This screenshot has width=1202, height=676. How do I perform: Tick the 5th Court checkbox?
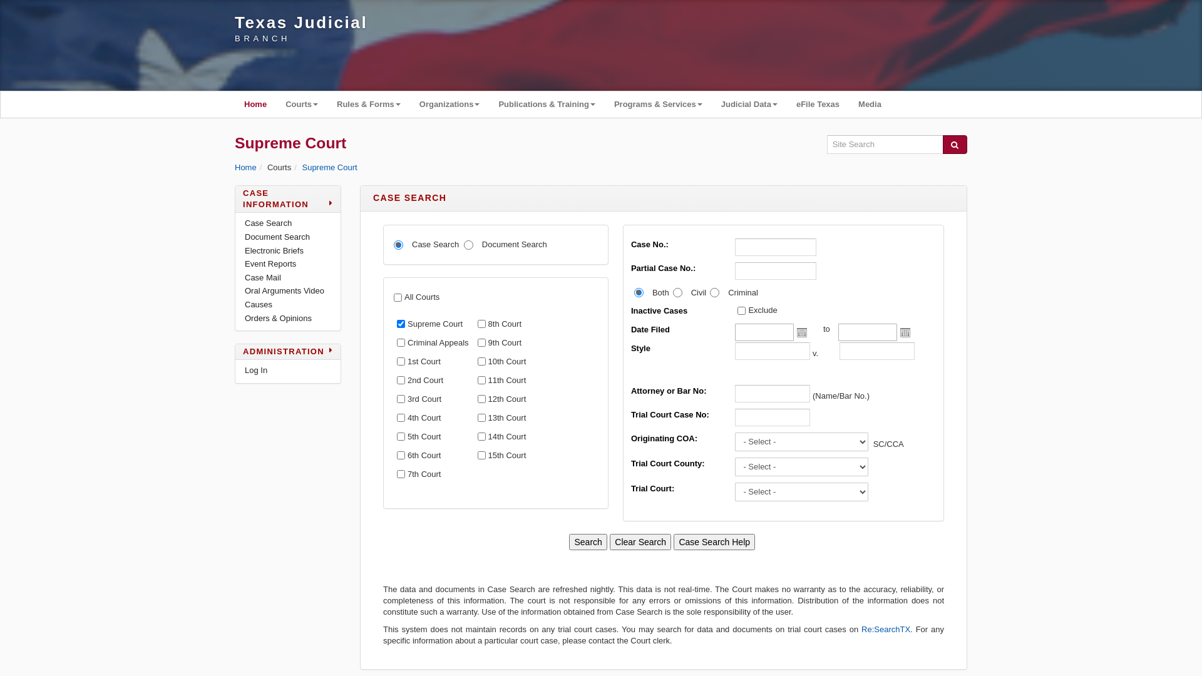coord(401,437)
